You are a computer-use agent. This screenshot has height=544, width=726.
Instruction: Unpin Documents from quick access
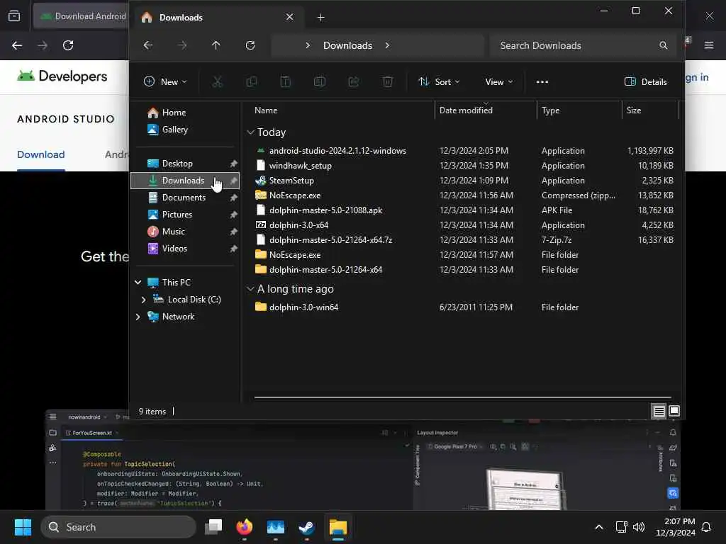(234, 198)
